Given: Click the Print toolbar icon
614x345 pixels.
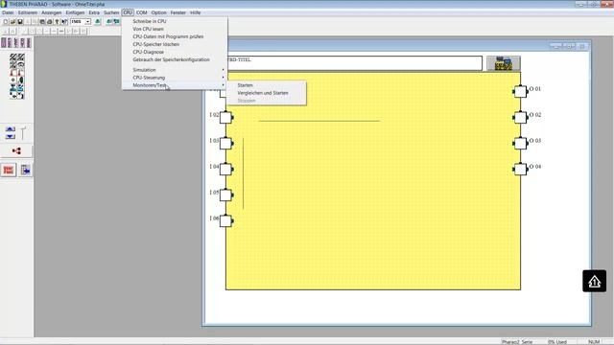Looking at the screenshot, I should tap(49, 22).
